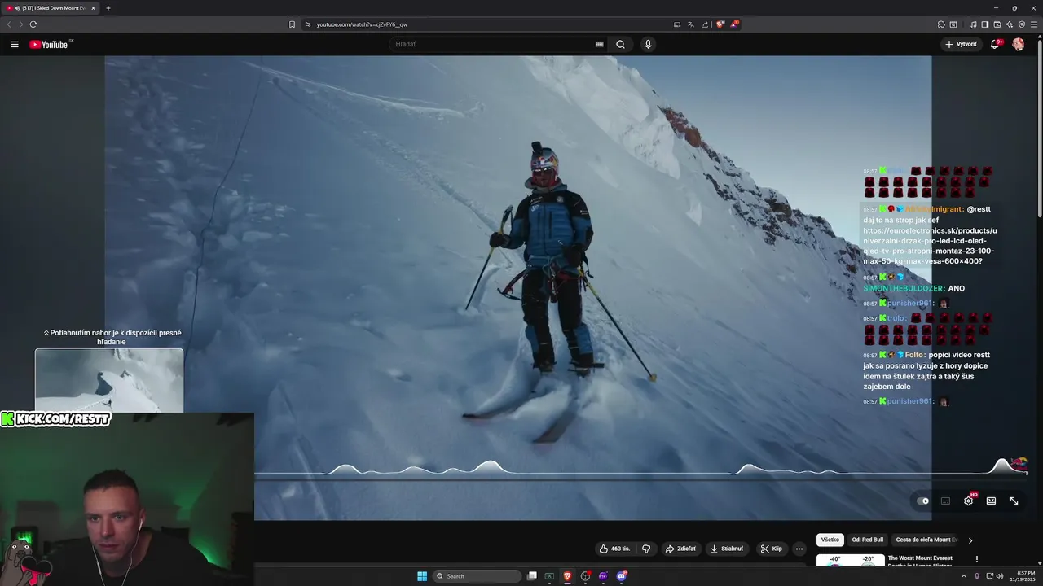This screenshot has height=586, width=1043.
Task: Open the volume control in system tray
Action: pos(1000,576)
